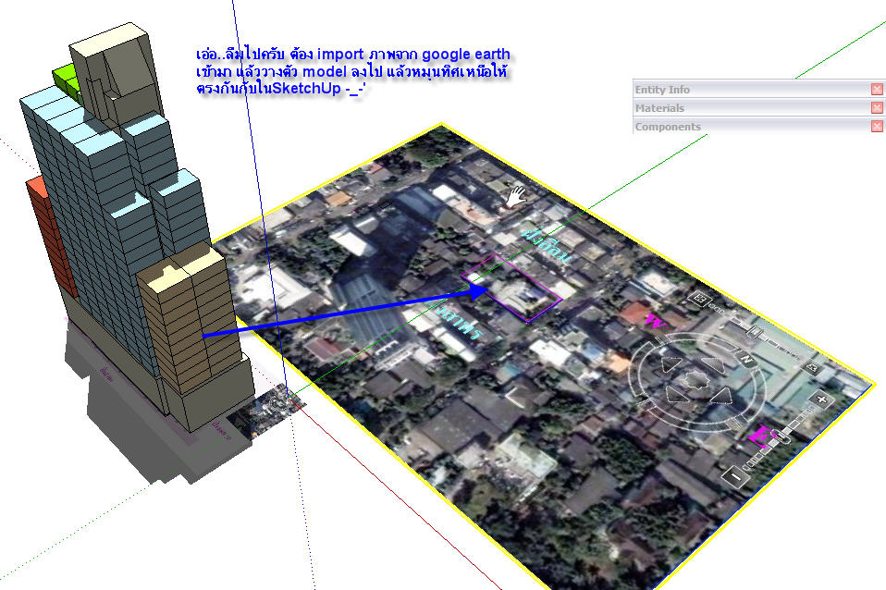Close the Entity Info panel
This screenshot has width=886, height=590.
(x=877, y=90)
